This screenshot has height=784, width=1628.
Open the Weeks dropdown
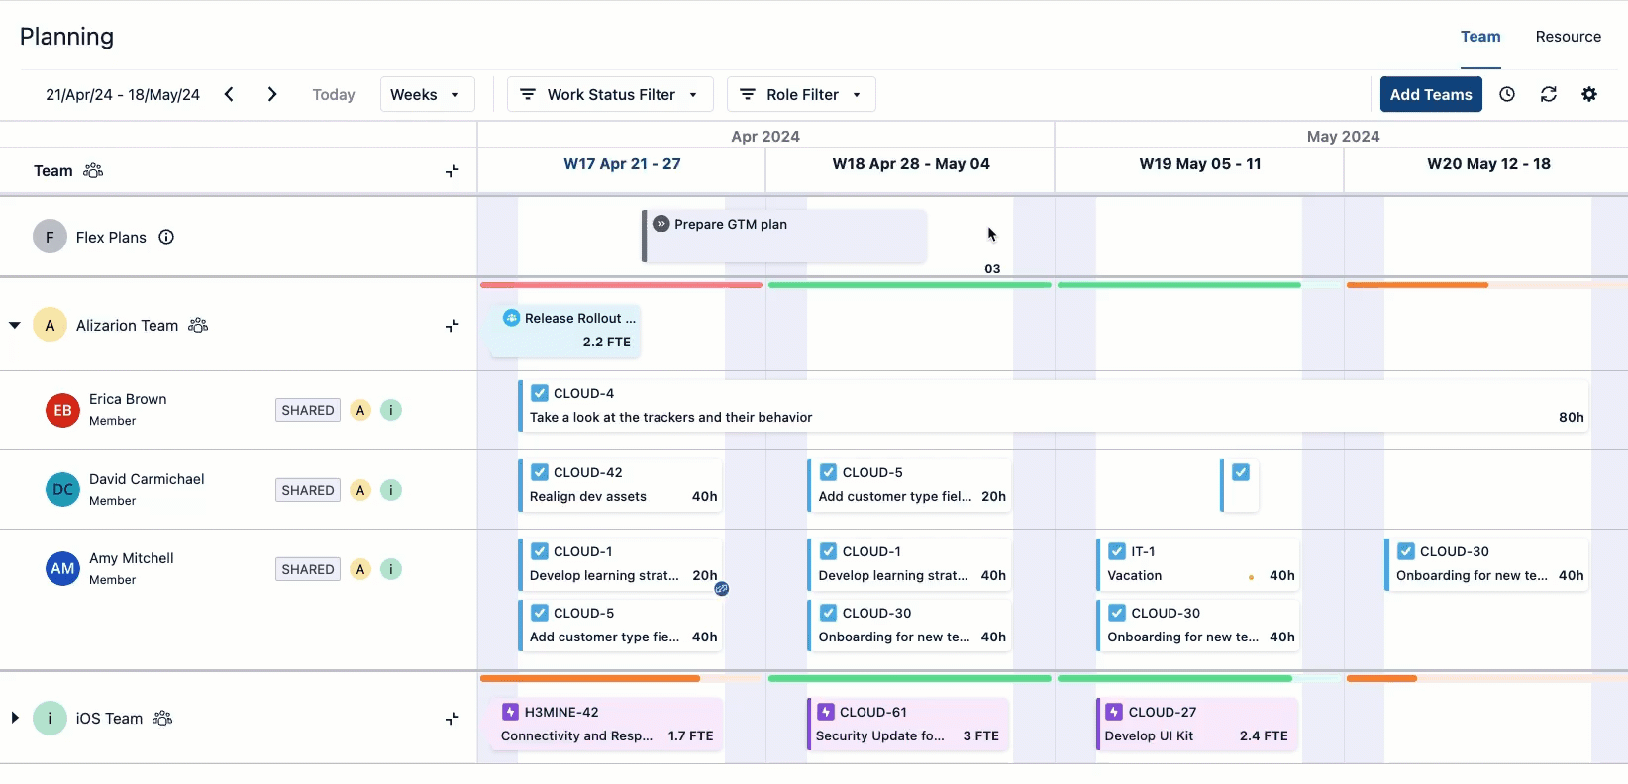[x=427, y=94]
